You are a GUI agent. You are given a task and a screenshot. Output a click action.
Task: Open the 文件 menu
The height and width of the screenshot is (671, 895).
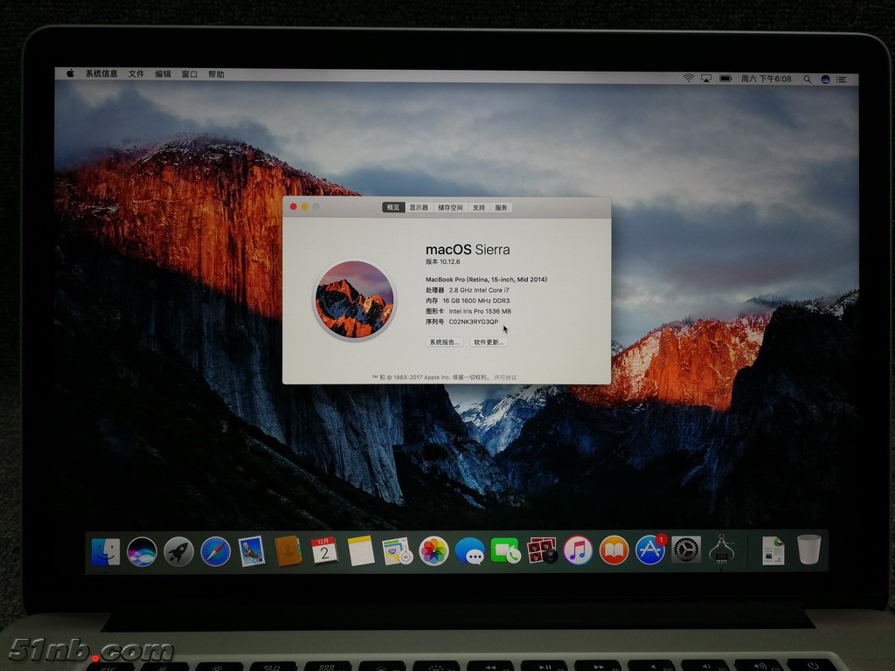coord(136,73)
